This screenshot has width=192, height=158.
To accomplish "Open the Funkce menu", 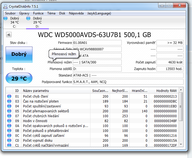I will click(x=38, y=13).
